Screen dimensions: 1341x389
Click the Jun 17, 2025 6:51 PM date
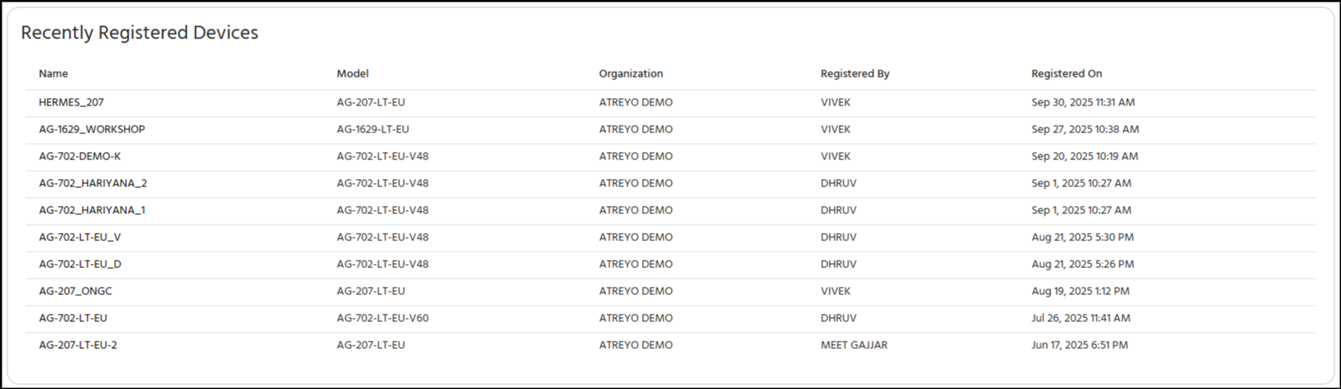(x=1080, y=346)
